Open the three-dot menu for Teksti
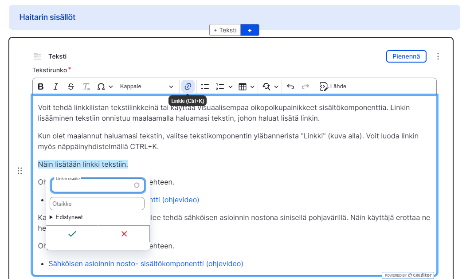 coord(438,56)
